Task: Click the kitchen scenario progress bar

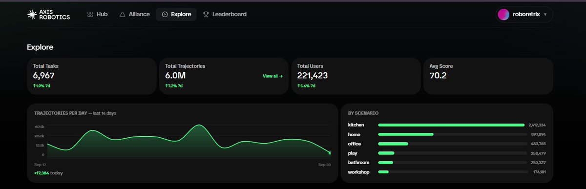Action: click(453, 125)
